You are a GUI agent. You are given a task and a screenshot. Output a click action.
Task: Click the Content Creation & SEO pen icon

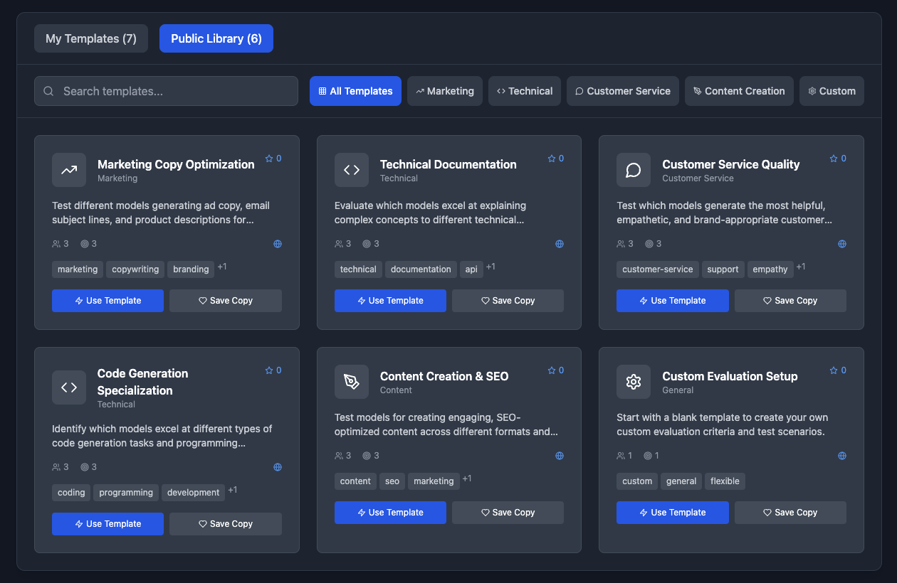[x=352, y=382]
